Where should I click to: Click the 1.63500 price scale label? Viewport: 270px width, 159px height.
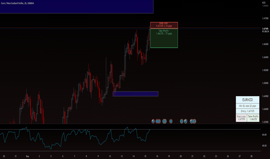pos(265,122)
